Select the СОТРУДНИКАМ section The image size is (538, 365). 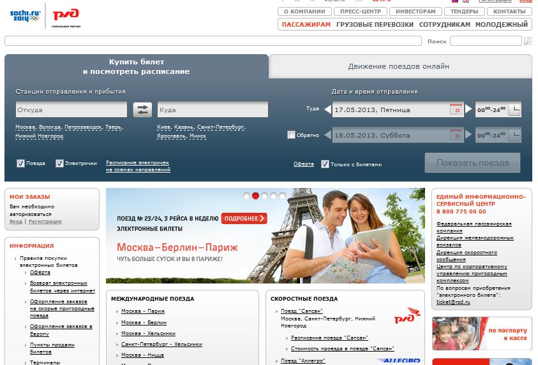tap(445, 24)
